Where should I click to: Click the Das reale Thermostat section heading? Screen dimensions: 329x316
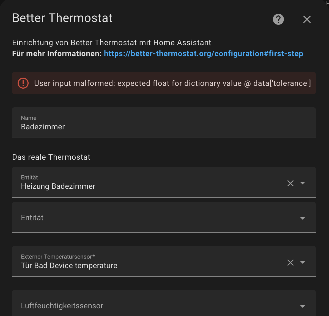(x=51, y=157)
